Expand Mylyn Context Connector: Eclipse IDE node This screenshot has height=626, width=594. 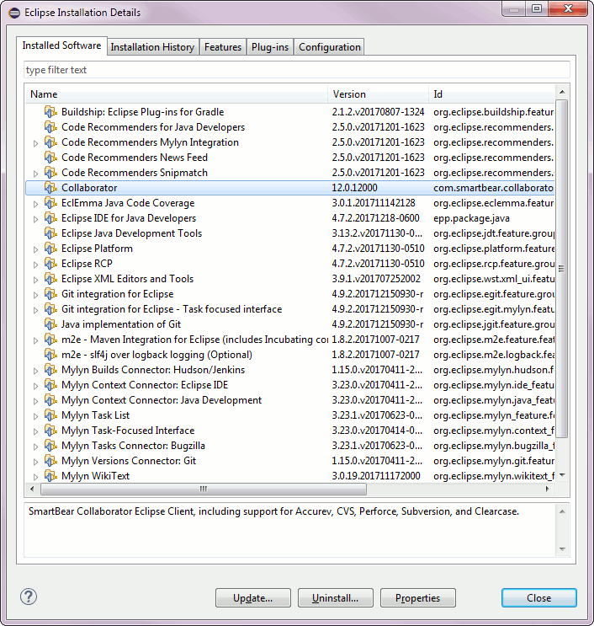(35, 386)
